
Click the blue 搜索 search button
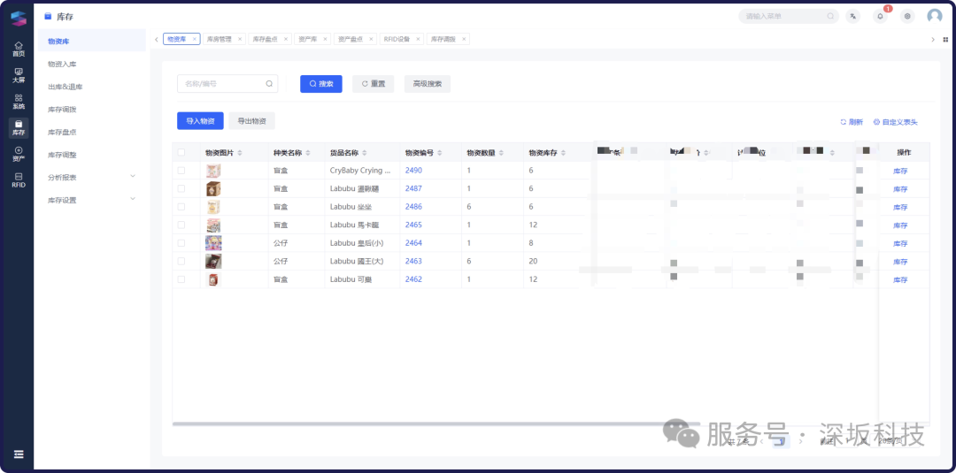[x=320, y=84]
